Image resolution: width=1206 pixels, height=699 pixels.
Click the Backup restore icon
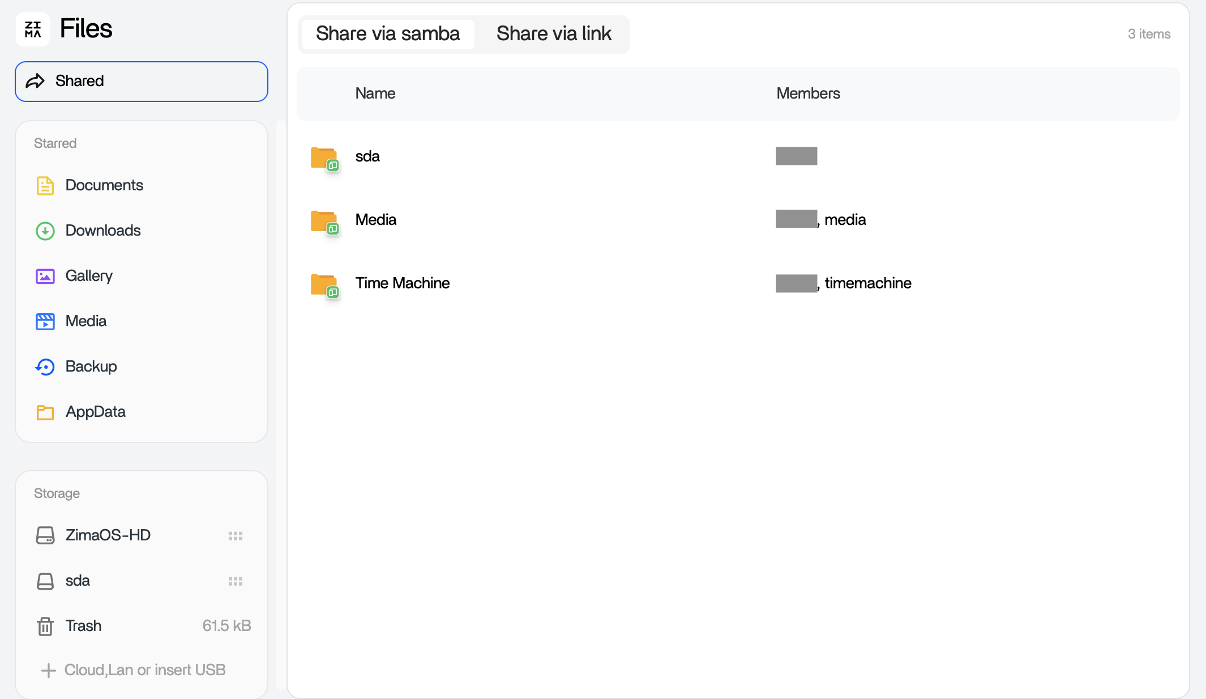(x=45, y=366)
